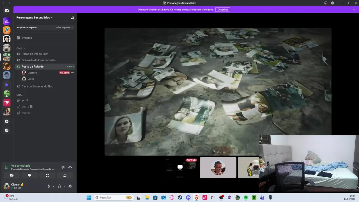
Task: Click Add a Server plus icon
Action: (7, 121)
